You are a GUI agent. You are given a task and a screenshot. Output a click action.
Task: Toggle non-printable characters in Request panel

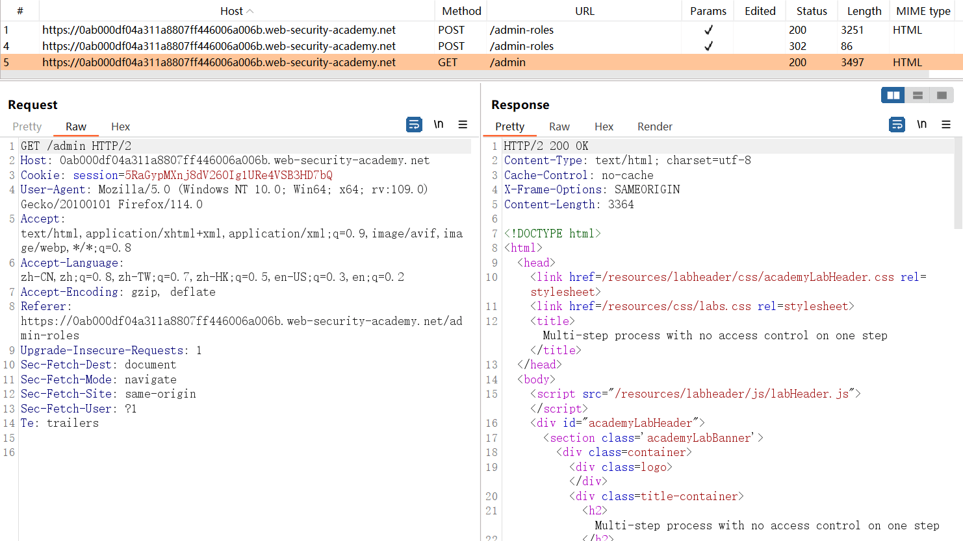click(x=439, y=125)
